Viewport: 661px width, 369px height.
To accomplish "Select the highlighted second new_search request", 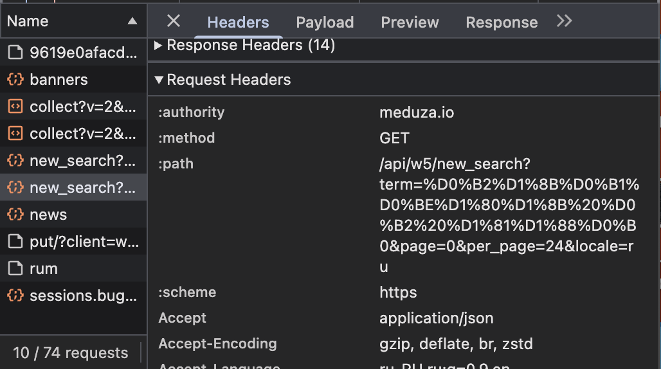I will (73, 188).
